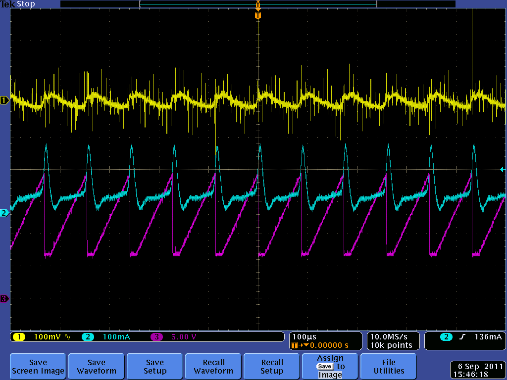Click the 100µs timebase readout
This screenshot has height=380, width=507.
[x=304, y=336]
